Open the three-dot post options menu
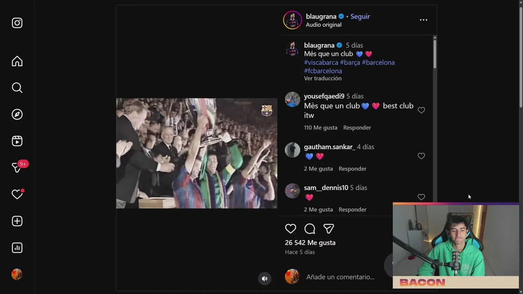 point(423,20)
